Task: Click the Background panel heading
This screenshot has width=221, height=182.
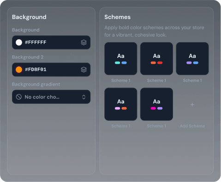Action: 29,17
